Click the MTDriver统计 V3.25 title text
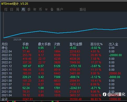127x102 pixels. [15, 4]
